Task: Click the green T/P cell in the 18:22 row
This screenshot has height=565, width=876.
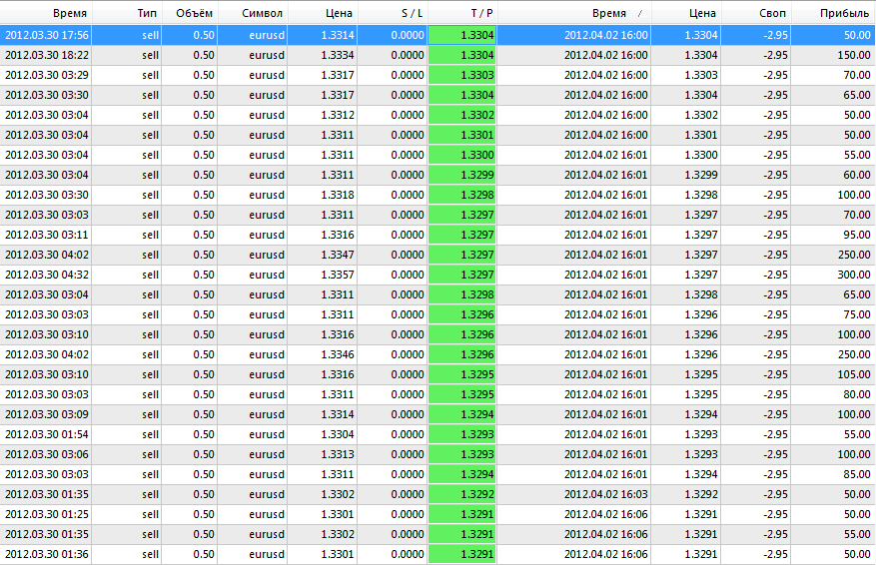Action: point(462,55)
